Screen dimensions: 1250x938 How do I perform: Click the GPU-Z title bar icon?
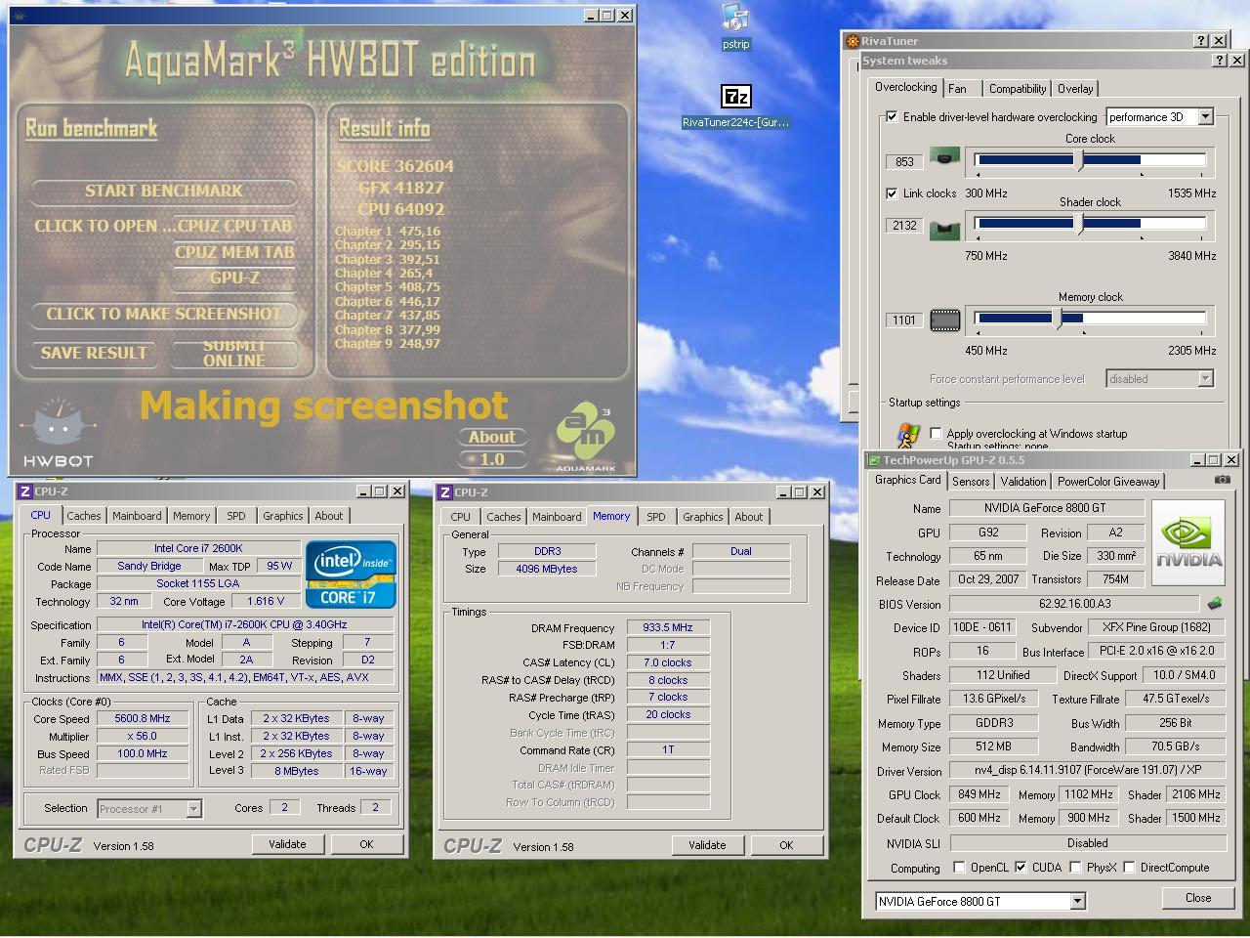pos(874,460)
